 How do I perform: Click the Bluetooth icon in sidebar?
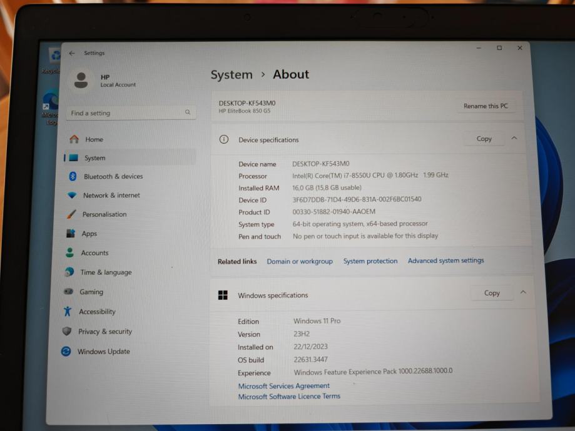(x=73, y=176)
